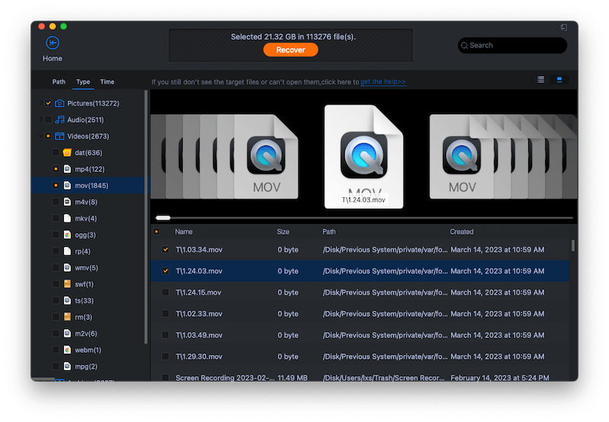Uncheck the T\1.03.34.mov file checkbox

[x=165, y=250]
